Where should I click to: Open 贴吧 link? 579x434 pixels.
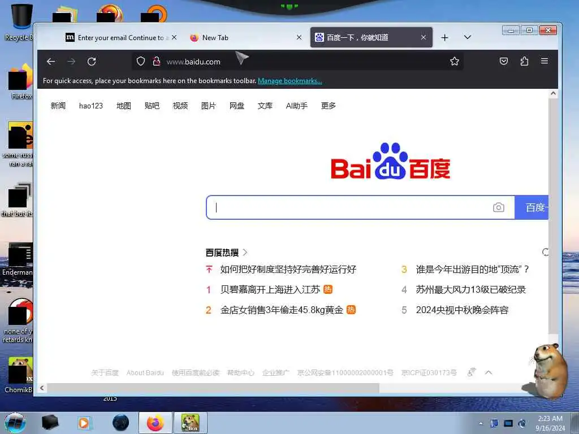[152, 106]
